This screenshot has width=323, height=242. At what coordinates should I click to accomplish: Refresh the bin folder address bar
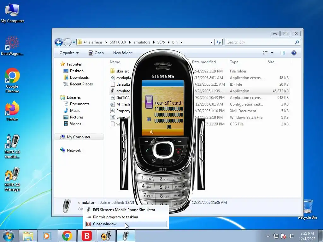coord(219,43)
